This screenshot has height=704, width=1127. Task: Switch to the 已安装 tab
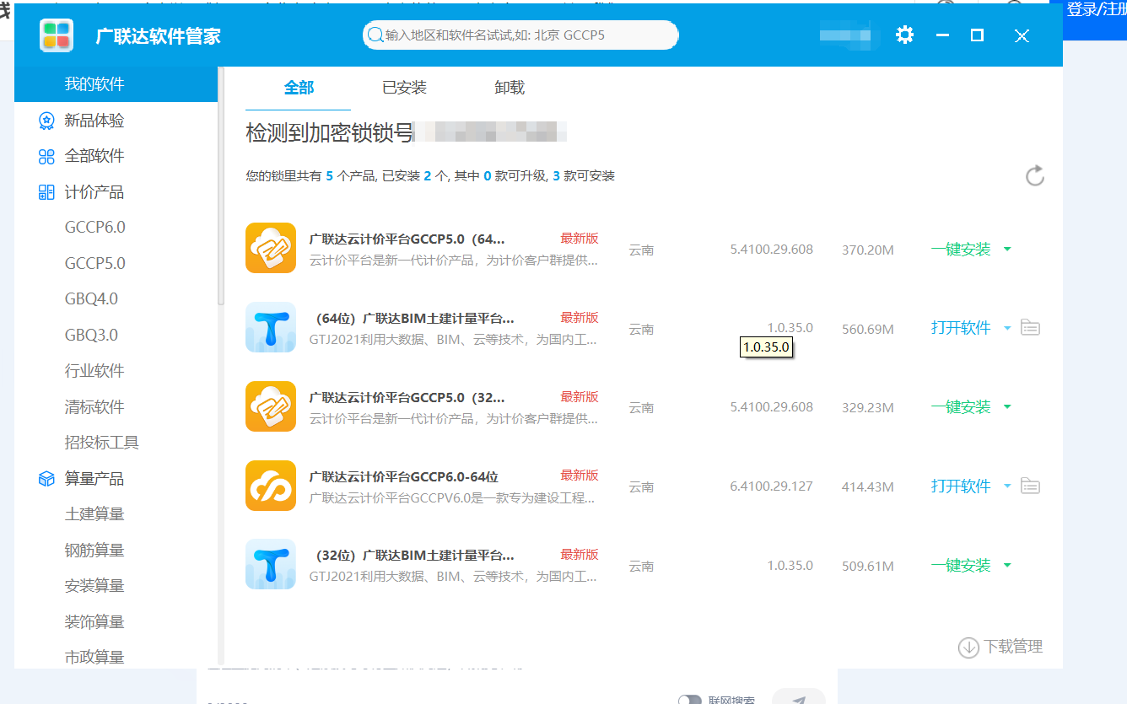pos(404,88)
